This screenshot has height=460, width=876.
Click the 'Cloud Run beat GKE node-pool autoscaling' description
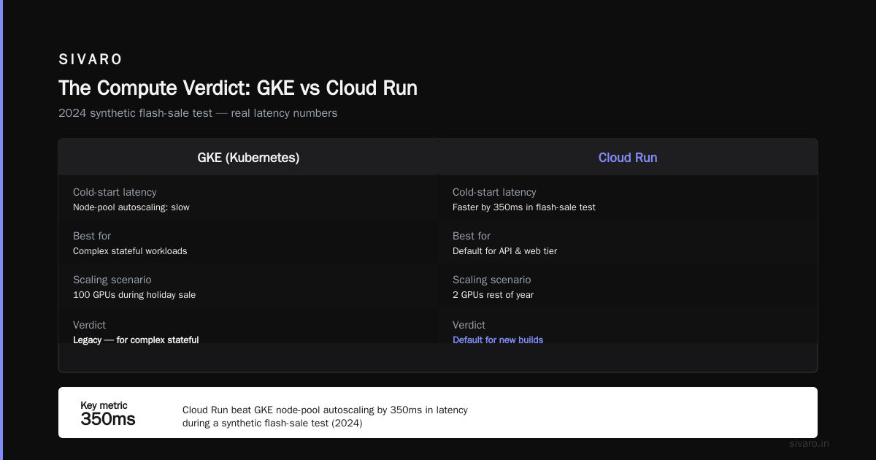pyautogui.click(x=325, y=416)
